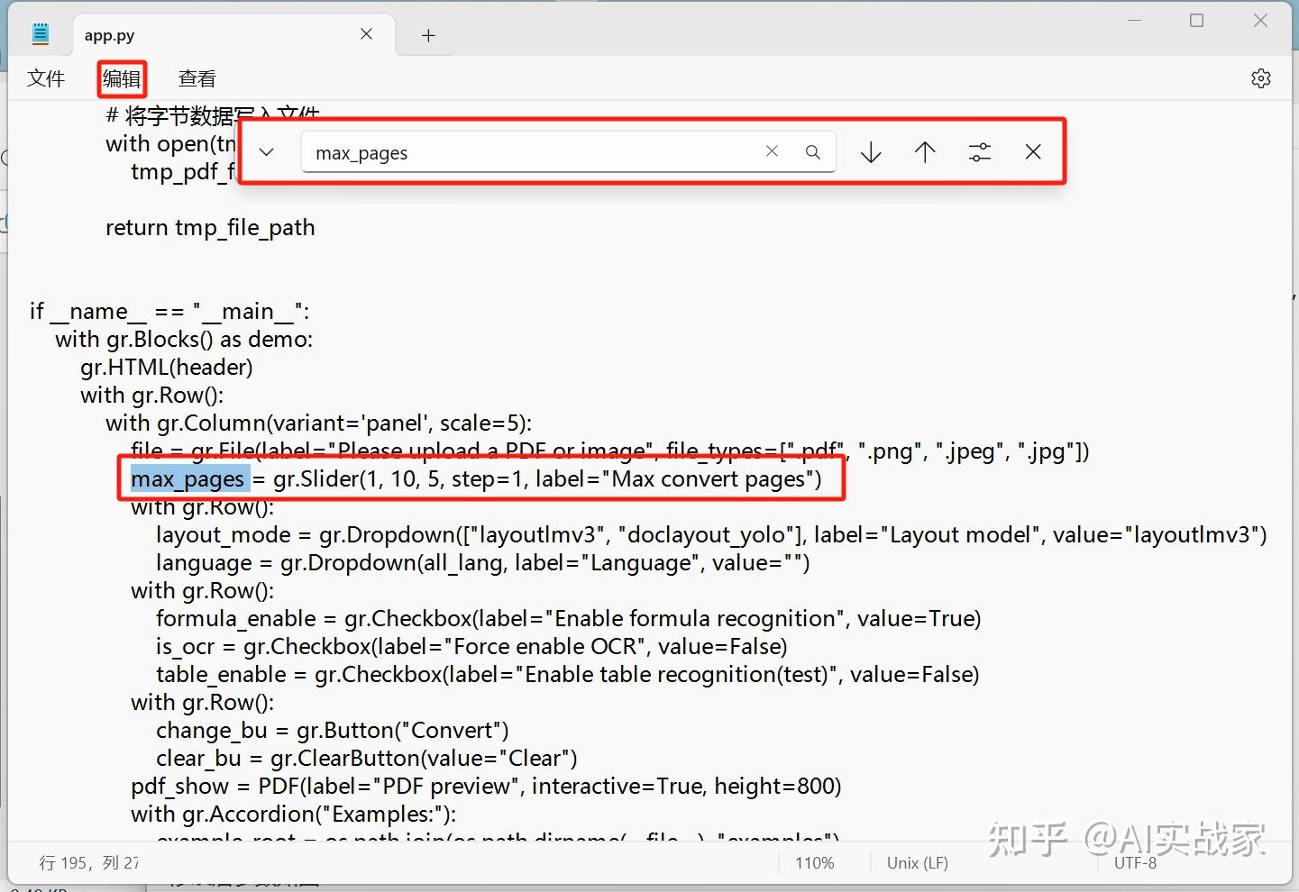Image resolution: width=1299 pixels, height=892 pixels.
Task: Click the 行 195，列 27 position indicator
Action: point(88,862)
